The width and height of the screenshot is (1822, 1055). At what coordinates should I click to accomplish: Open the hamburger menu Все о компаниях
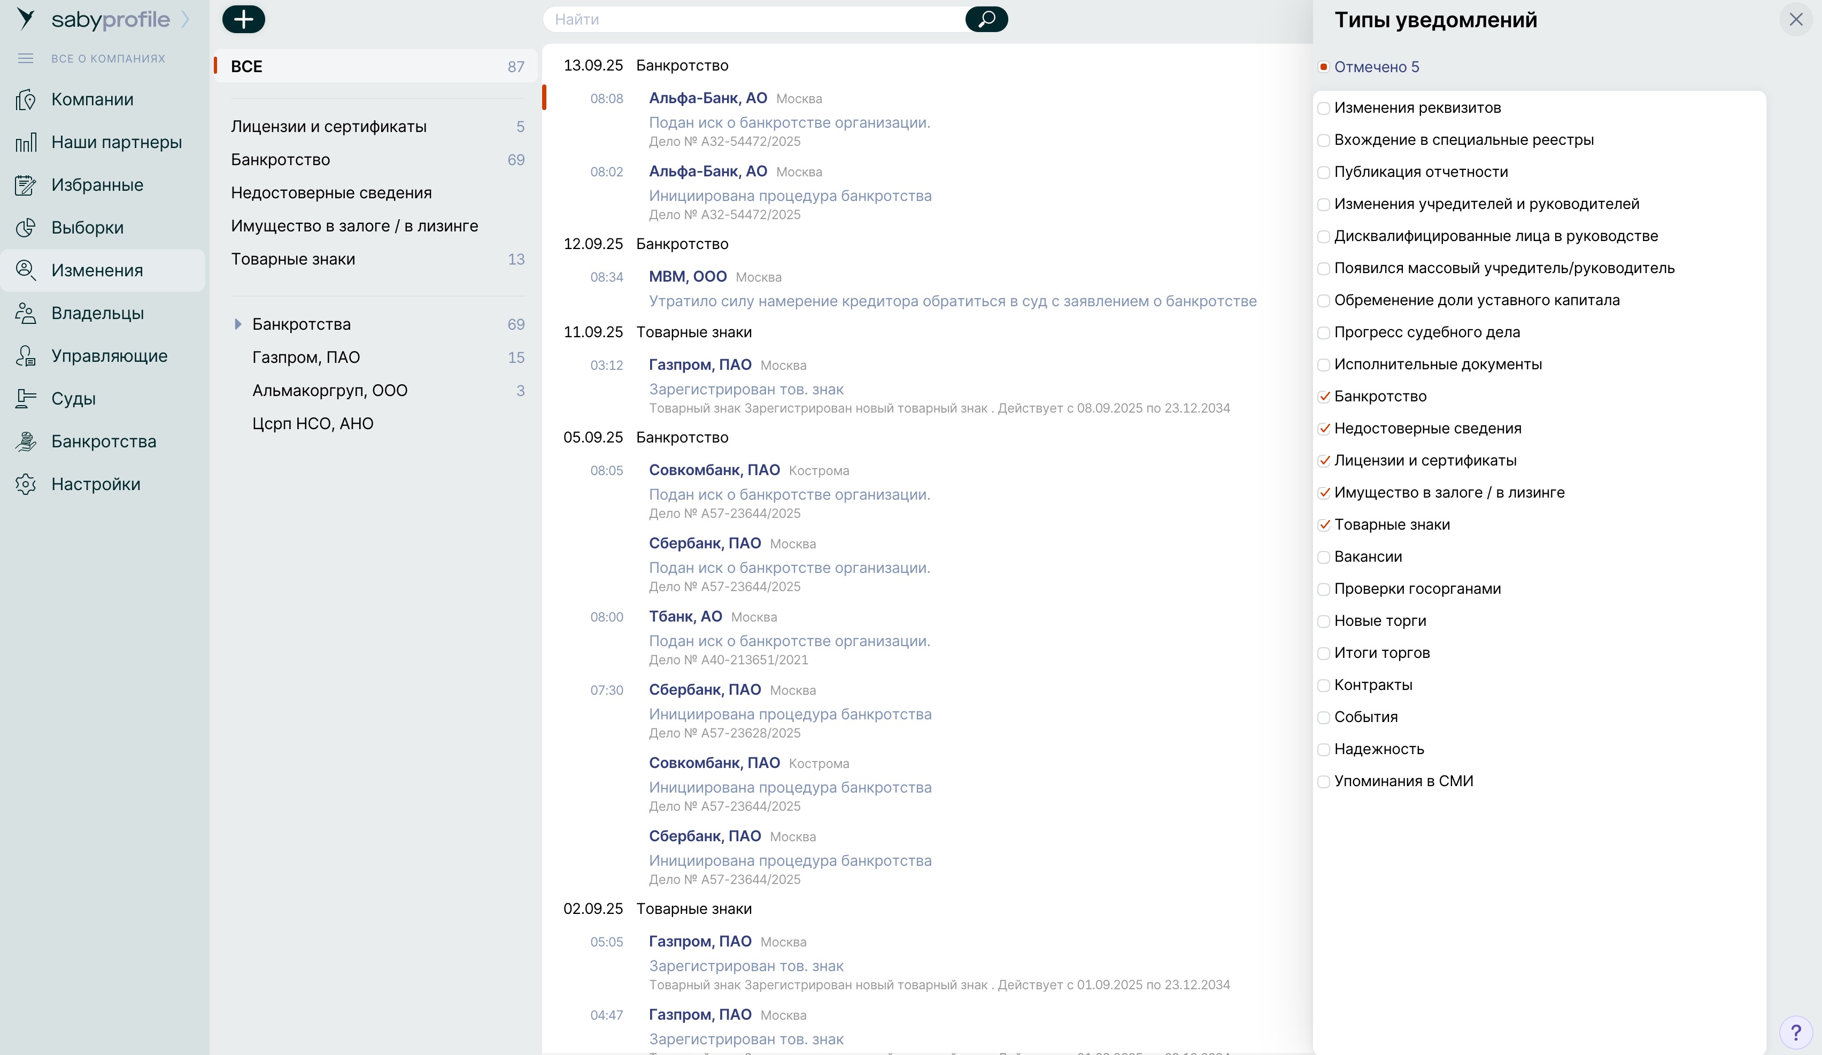pyautogui.click(x=26, y=59)
